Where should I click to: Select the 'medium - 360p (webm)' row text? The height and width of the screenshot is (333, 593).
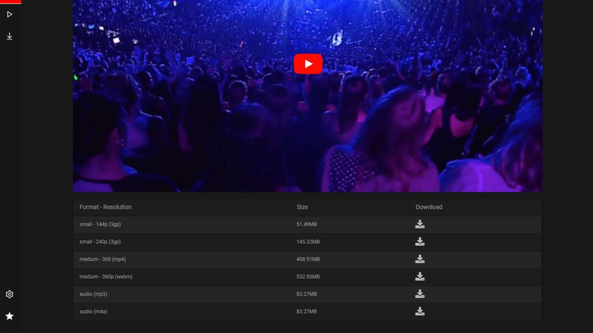click(106, 277)
